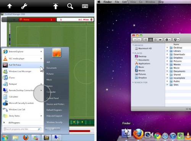
Task: Open iTunes from the Start menu
Action: point(23,78)
